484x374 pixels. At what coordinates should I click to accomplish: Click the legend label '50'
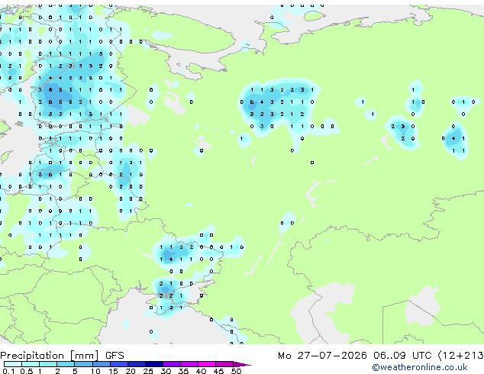236,371
